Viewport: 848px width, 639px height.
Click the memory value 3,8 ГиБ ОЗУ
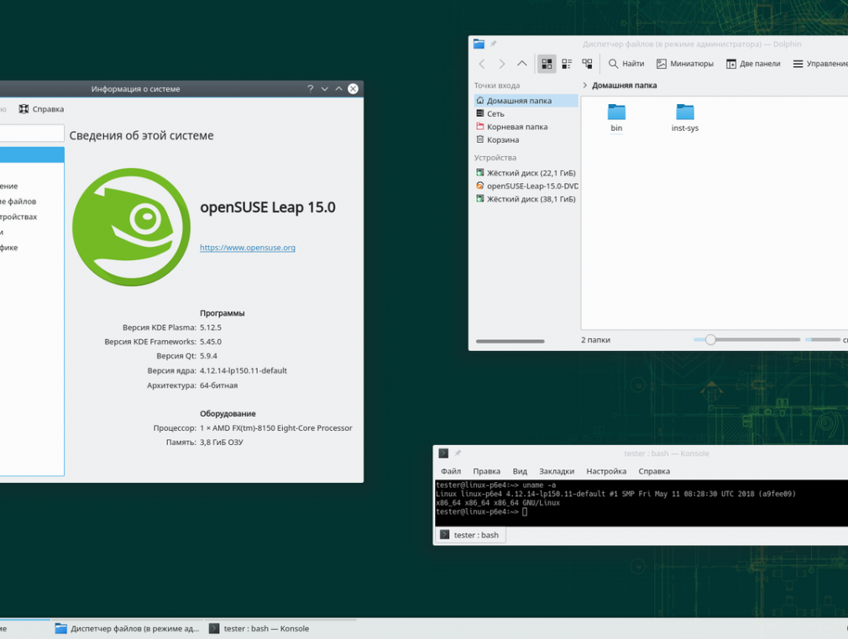[221, 443]
